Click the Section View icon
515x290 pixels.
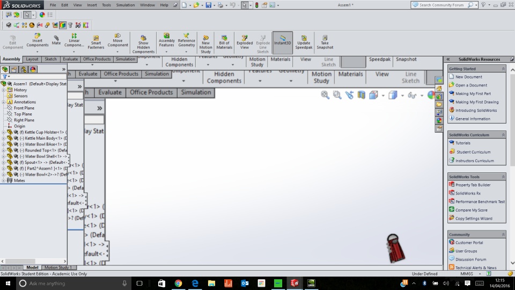pos(361,95)
